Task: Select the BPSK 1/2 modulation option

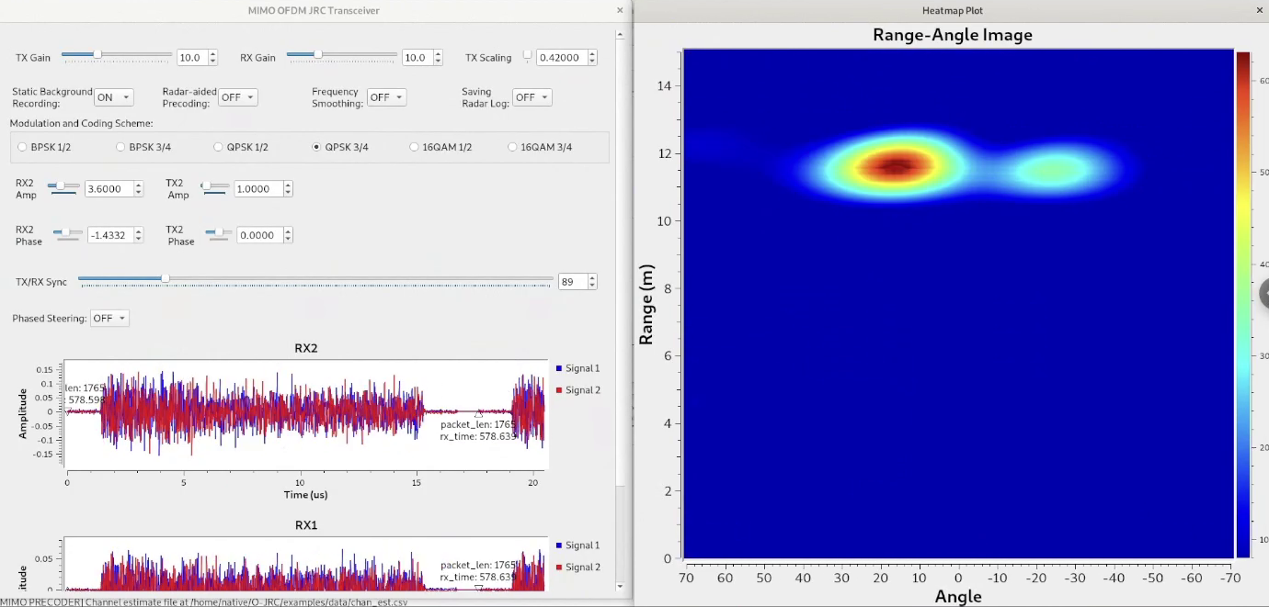Action: [23, 147]
